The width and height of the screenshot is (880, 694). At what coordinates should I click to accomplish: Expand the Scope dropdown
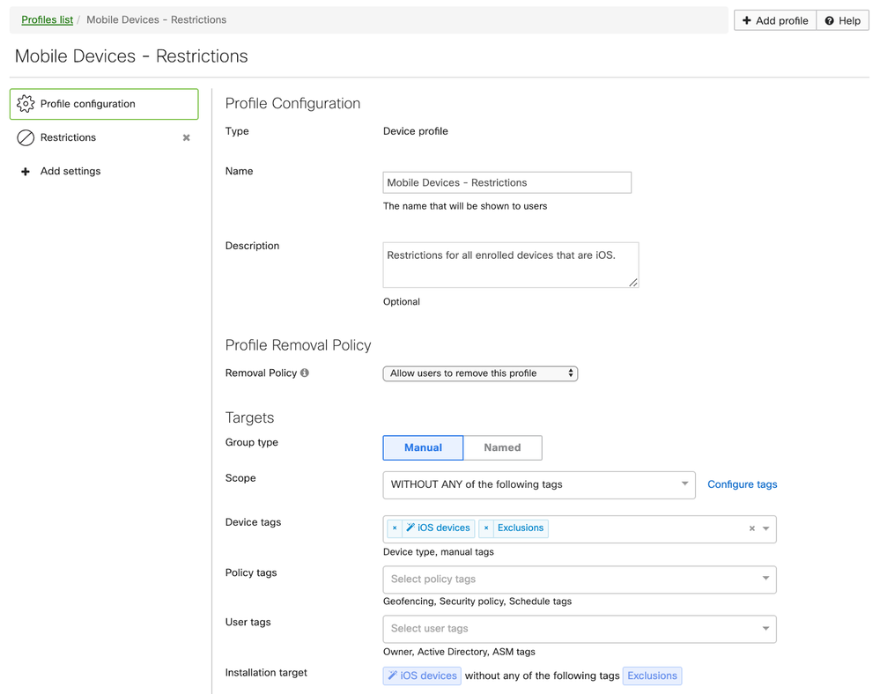(539, 484)
